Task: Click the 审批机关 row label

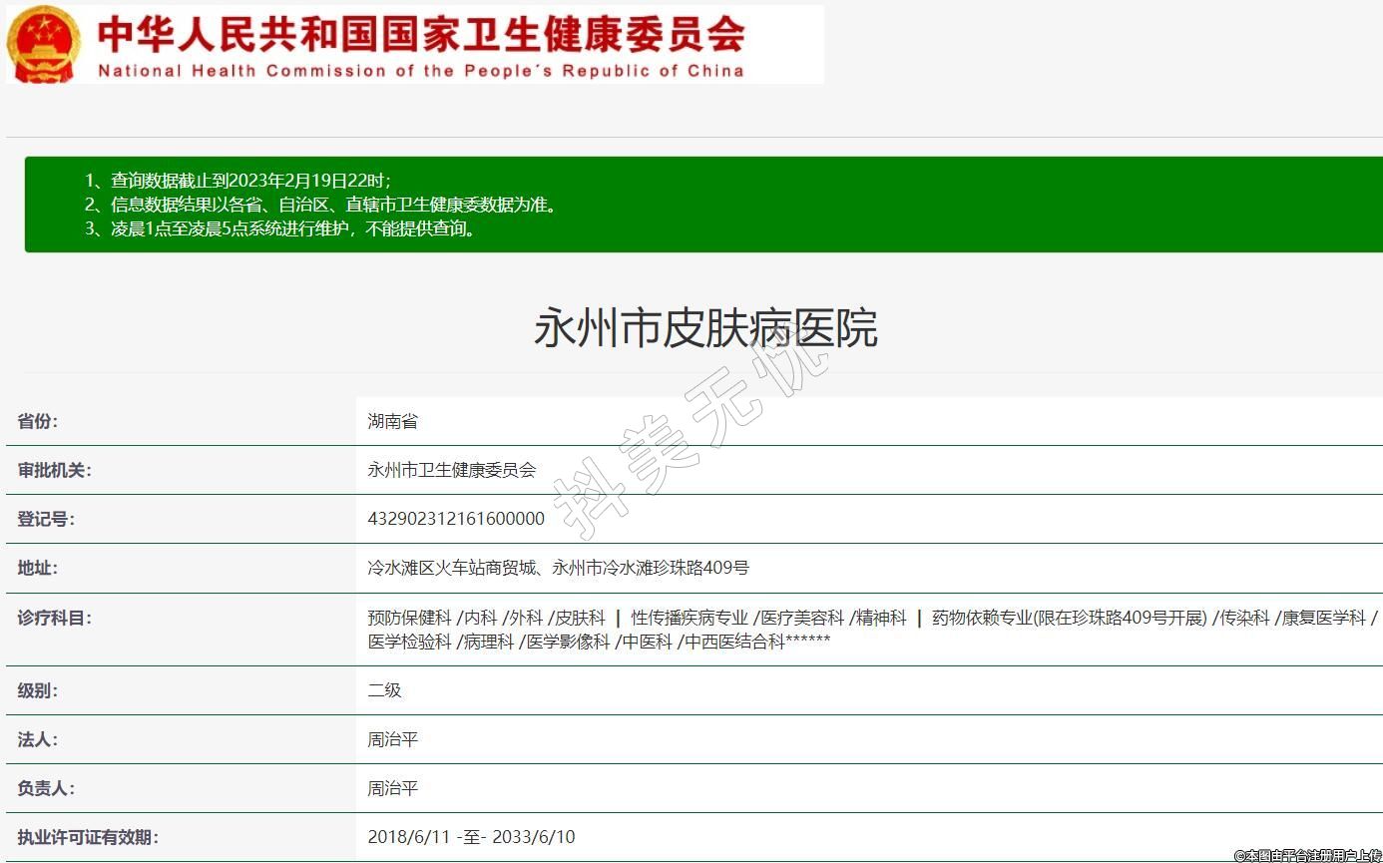Action: click(x=54, y=470)
